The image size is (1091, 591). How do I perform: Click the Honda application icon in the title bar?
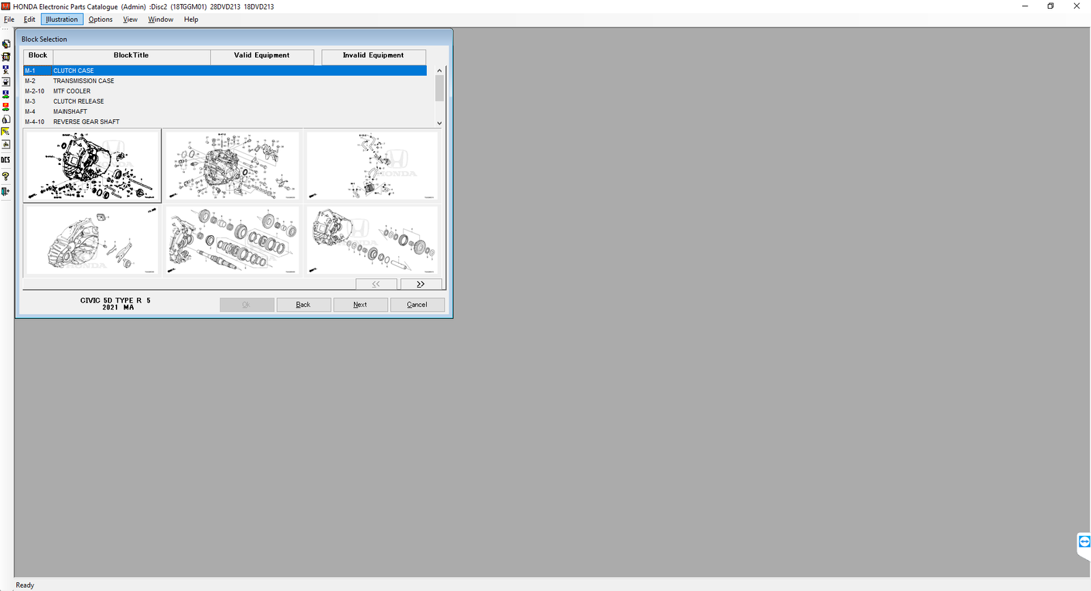coord(6,6)
